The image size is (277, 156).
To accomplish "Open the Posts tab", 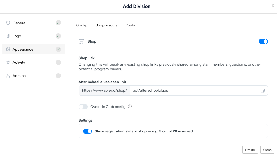I will click(x=130, y=25).
